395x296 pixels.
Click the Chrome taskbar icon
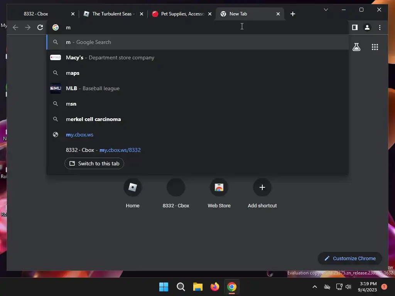[232, 287]
